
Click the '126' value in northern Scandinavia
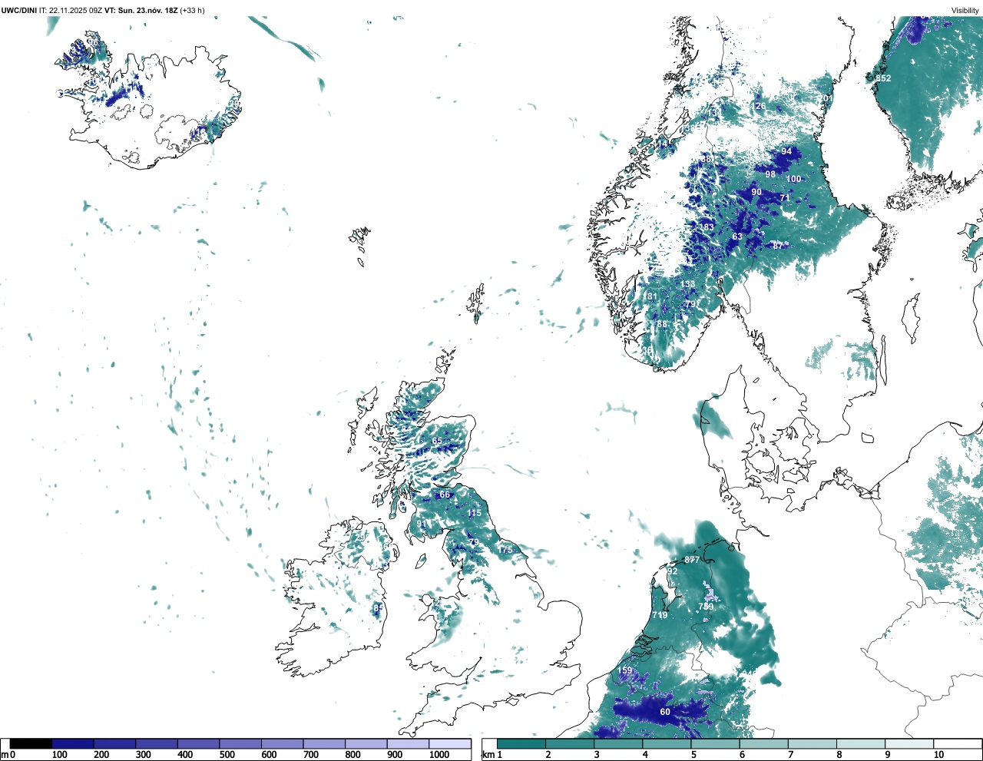(758, 106)
